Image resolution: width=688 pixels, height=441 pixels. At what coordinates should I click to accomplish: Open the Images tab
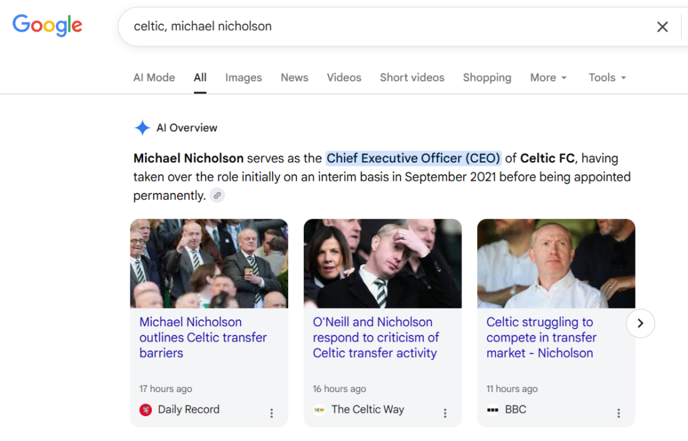click(243, 78)
